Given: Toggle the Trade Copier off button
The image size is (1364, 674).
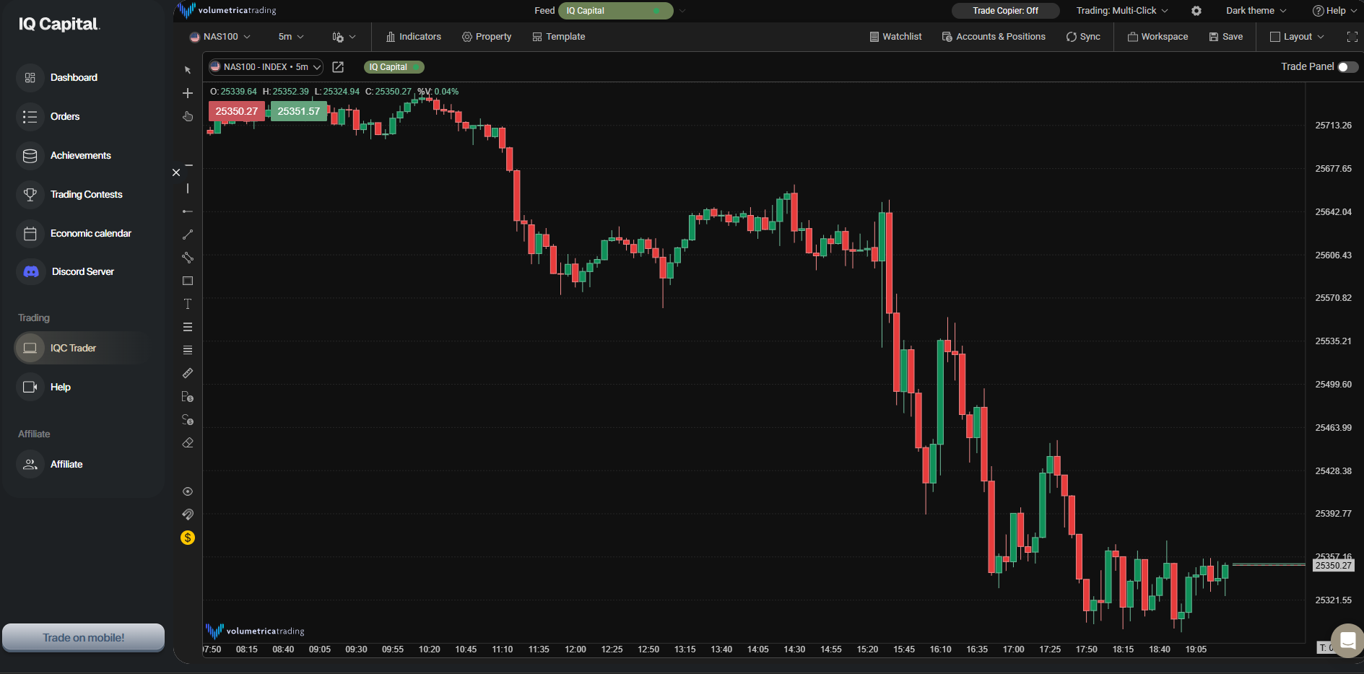Looking at the screenshot, I should click(x=1005, y=11).
